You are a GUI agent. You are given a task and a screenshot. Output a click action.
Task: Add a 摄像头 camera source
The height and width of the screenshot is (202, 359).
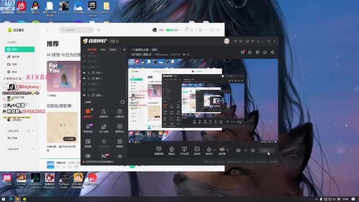pyautogui.click(x=171, y=151)
